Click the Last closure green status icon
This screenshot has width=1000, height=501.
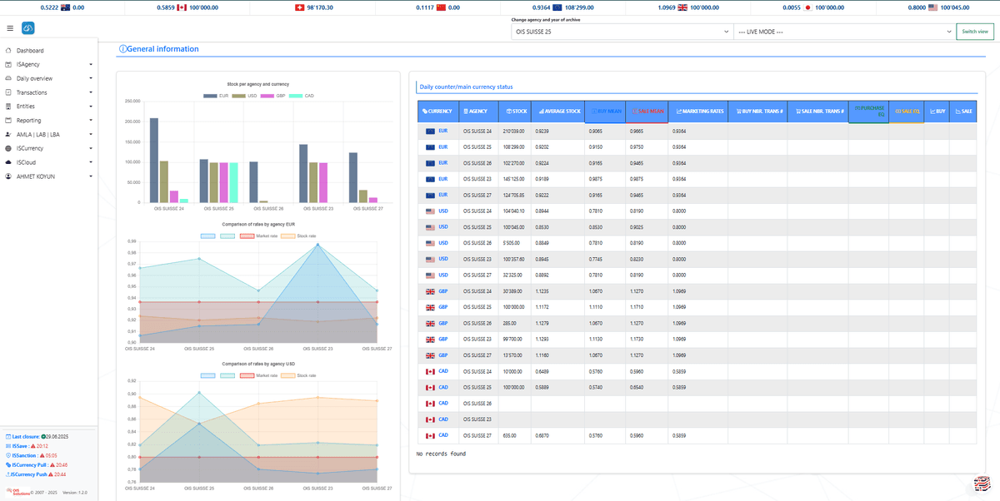(43, 436)
